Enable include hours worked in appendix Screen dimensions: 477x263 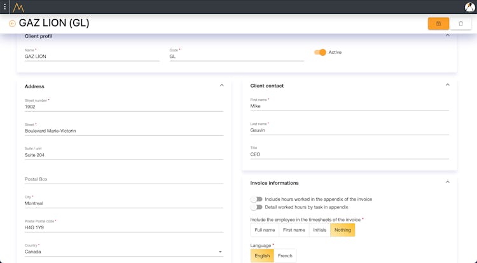click(x=256, y=199)
